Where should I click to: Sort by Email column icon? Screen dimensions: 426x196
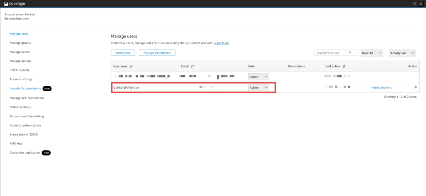[x=192, y=66]
